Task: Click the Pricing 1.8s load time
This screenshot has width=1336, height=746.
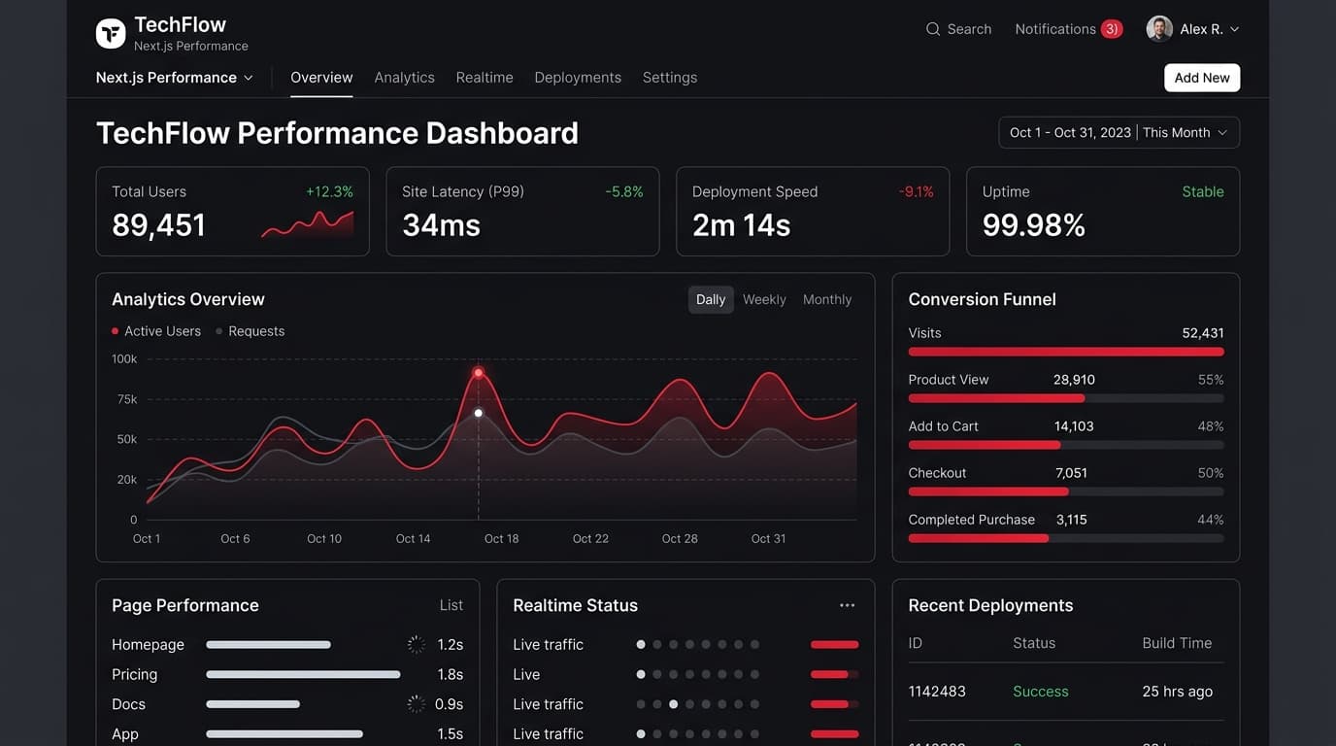Action: tap(451, 674)
